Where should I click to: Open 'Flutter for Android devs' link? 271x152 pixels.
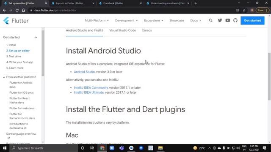pyautogui.click(x=21, y=85)
